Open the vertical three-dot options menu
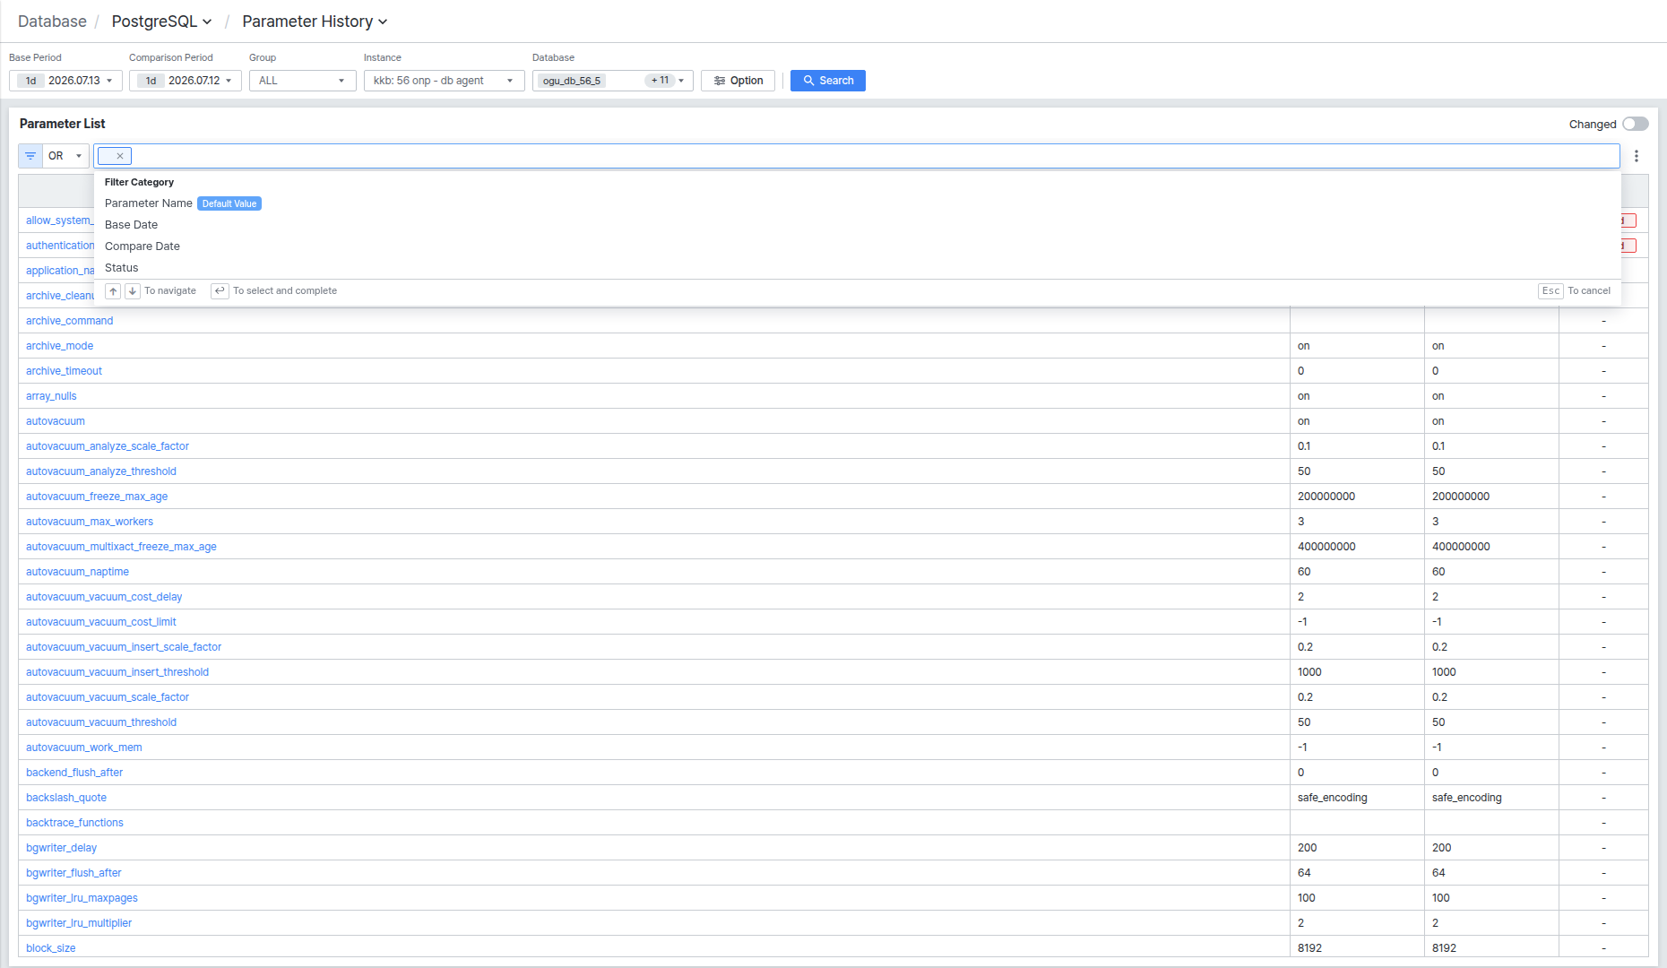 (1637, 156)
